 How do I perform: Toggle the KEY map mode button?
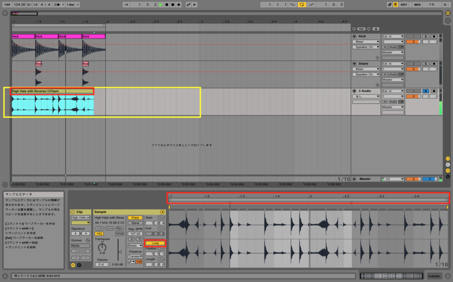pyautogui.click(x=404, y=5)
